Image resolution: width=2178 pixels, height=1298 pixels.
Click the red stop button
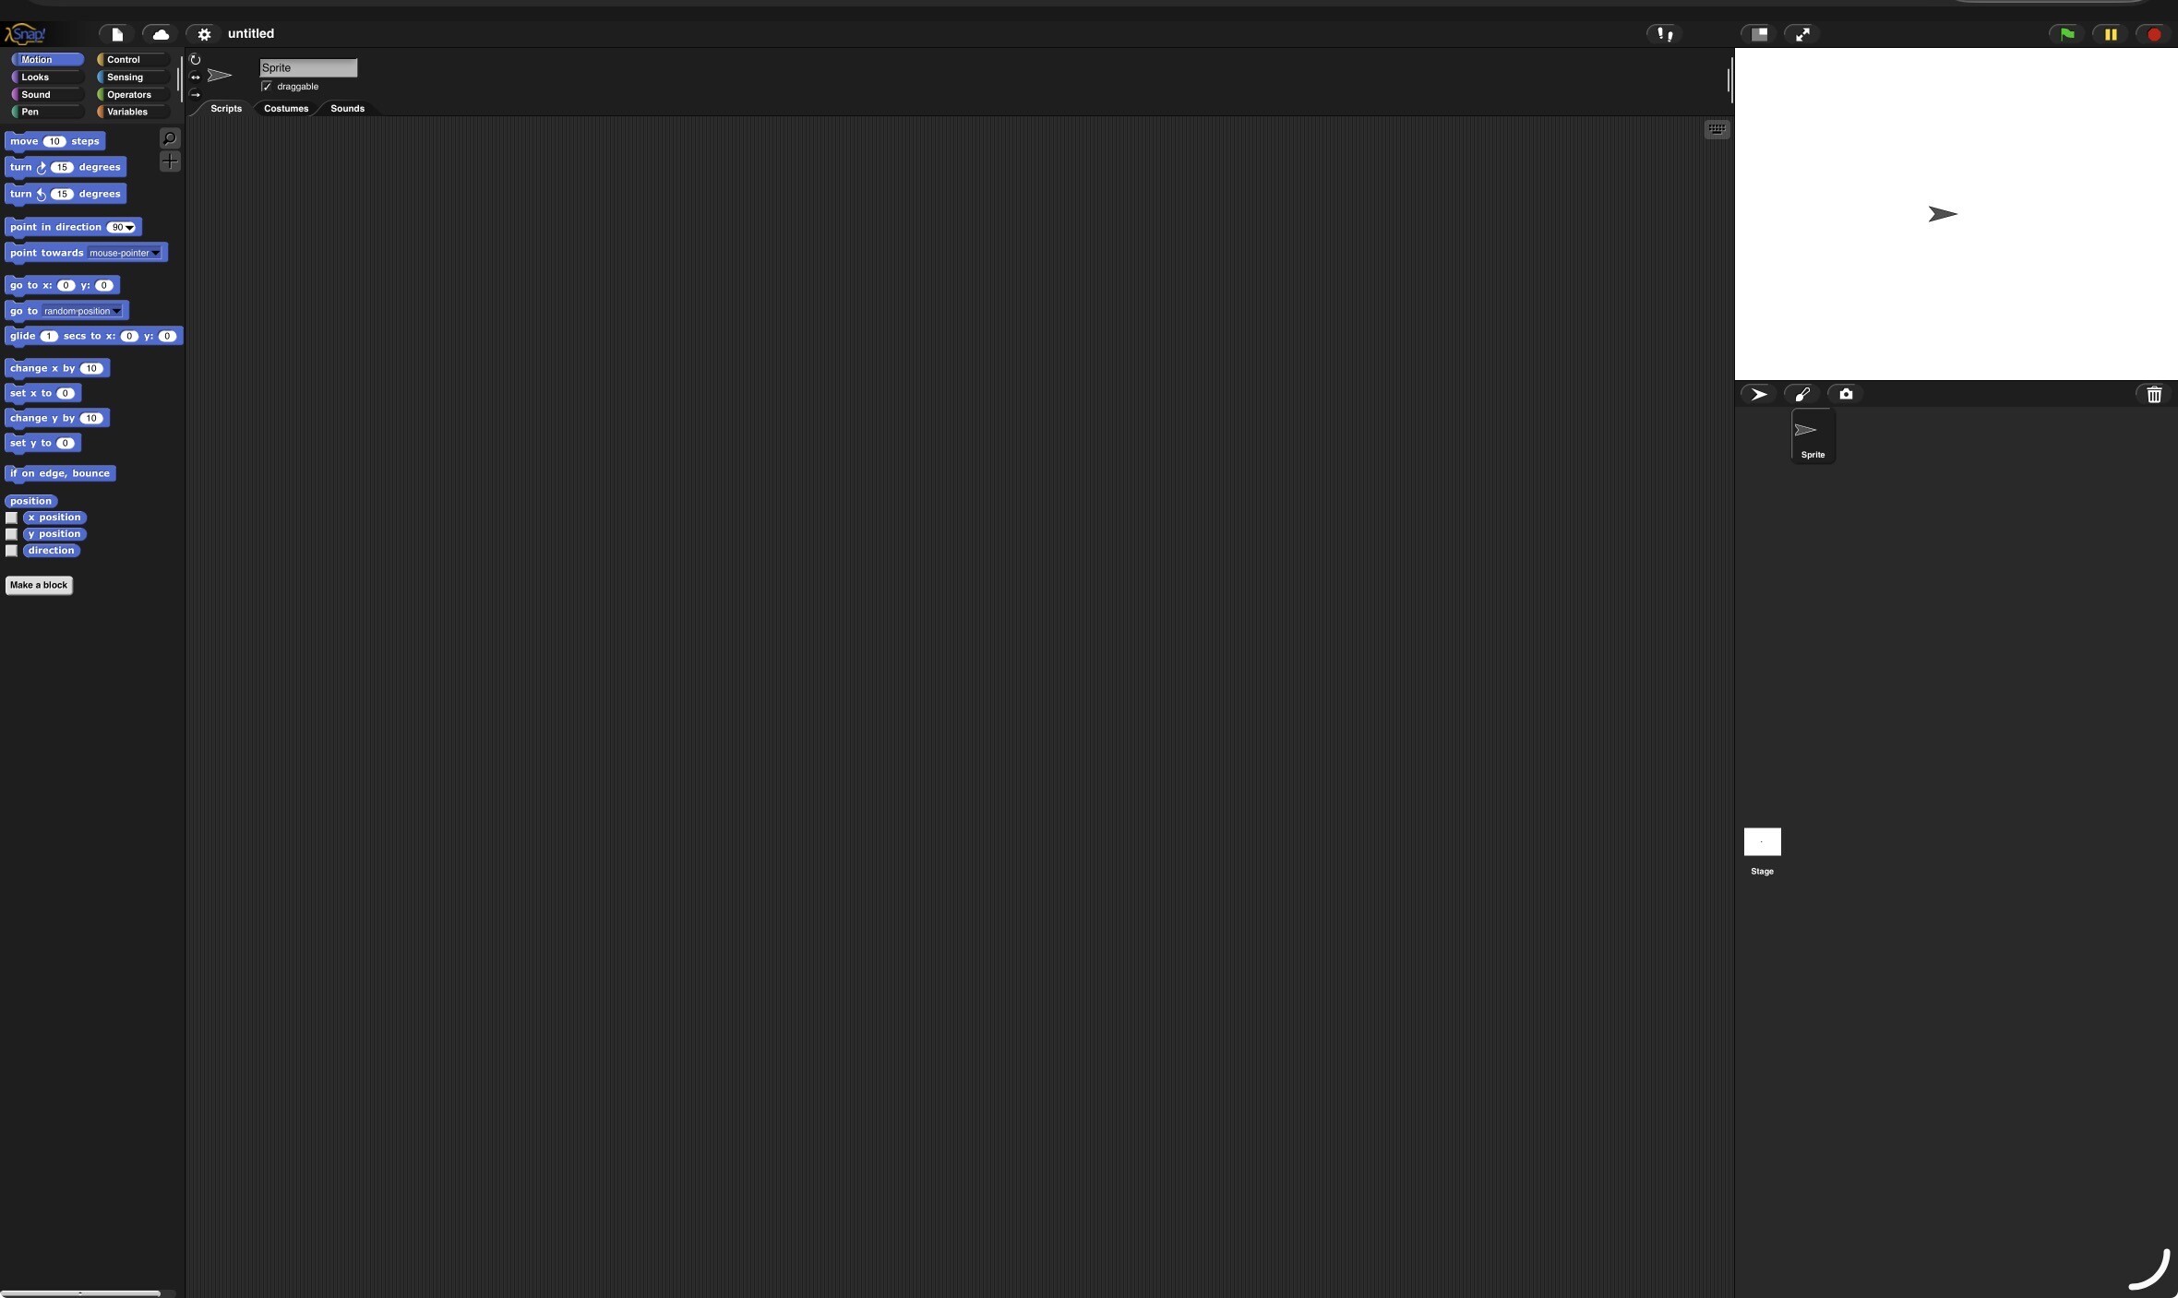pos(2154,34)
